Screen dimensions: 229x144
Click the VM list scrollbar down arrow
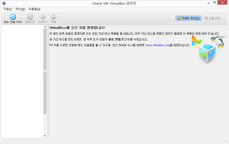point(45,136)
